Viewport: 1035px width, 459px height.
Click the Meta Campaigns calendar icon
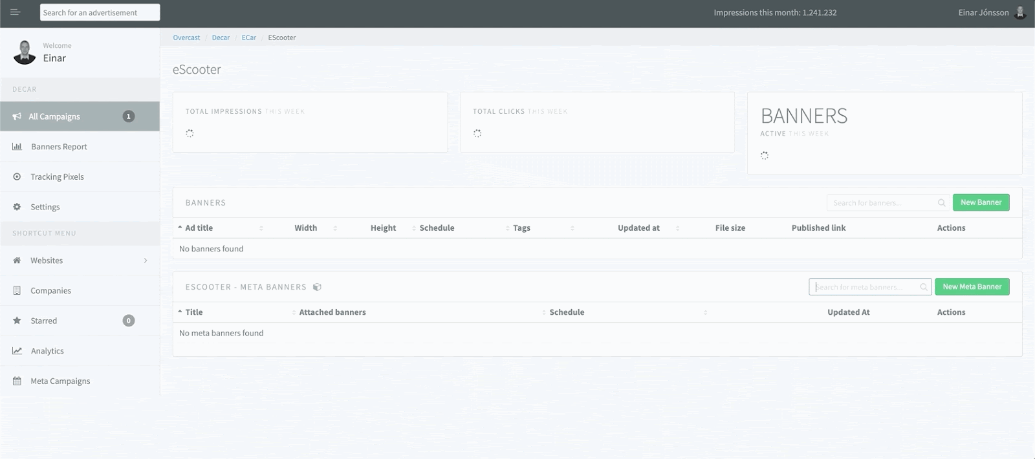[x=17, y=381]
